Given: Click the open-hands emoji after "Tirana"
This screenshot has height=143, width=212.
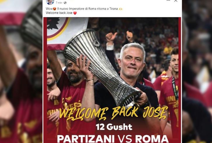Looking at the screenshot, I should click(x=120, y=9).
